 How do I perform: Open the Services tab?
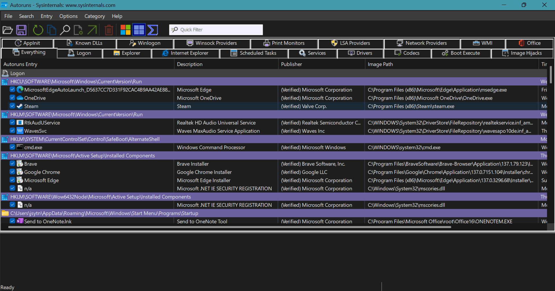312,53
